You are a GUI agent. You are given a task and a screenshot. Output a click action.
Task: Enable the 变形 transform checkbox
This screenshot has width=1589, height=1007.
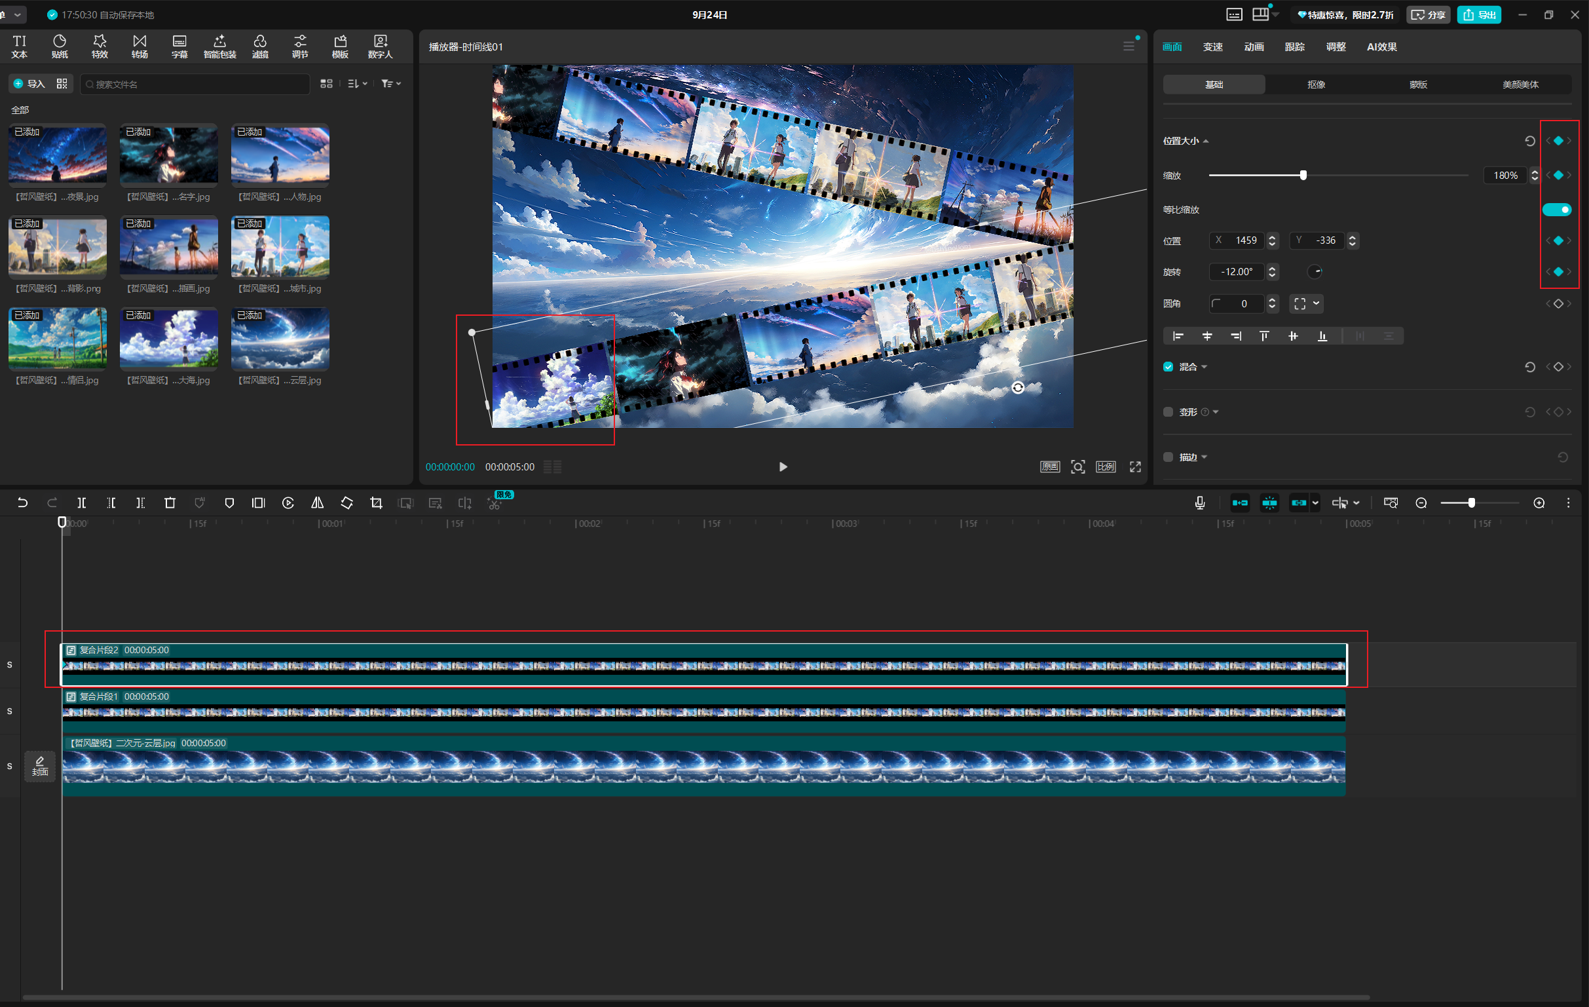click(x=1168, y=411)
